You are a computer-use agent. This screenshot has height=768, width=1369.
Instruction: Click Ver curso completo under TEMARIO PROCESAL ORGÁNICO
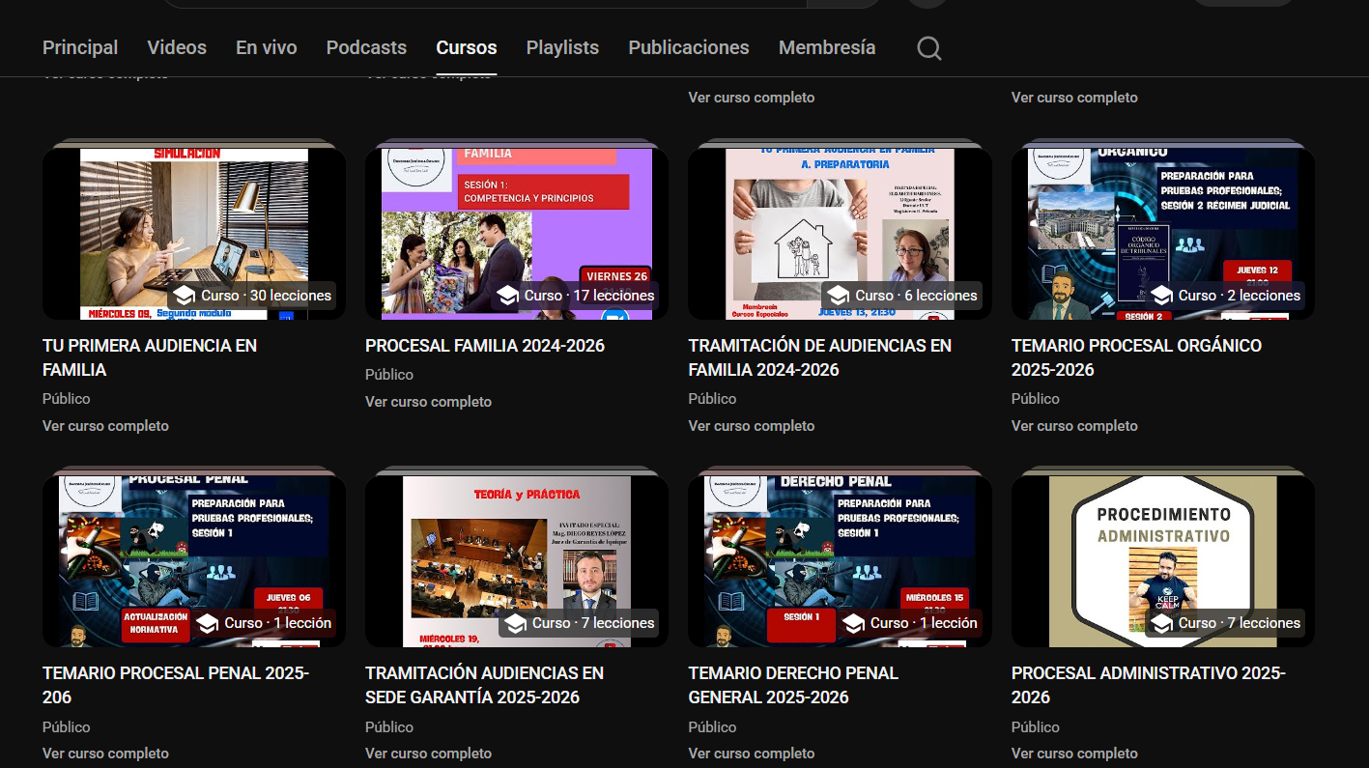[x=1074, y=426]
